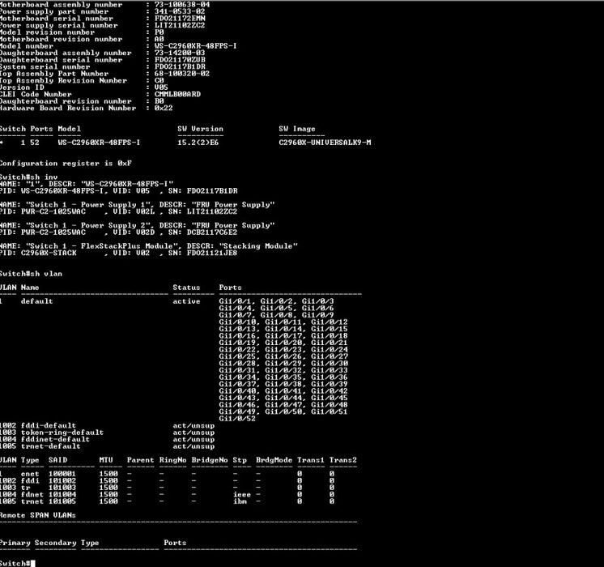Image resolution: width=604 pixels, height=567 pixels.
Task: Select the VLAN name "token-ring-default"
Action: [x=62, y=433]
